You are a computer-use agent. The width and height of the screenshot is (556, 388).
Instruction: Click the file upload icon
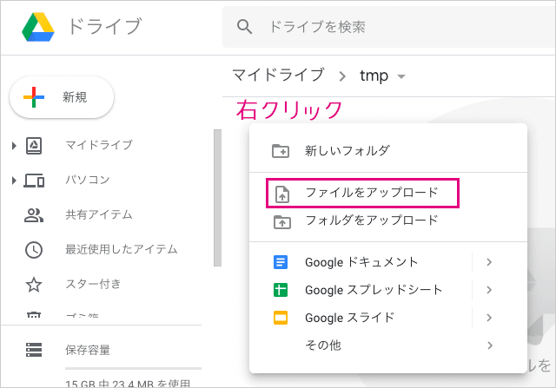pyautogui.click(x=282, y=194)
